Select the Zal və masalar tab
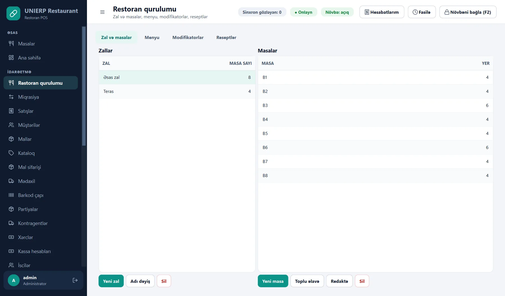This screenshot has height=296, width=505. click(116, 37)
